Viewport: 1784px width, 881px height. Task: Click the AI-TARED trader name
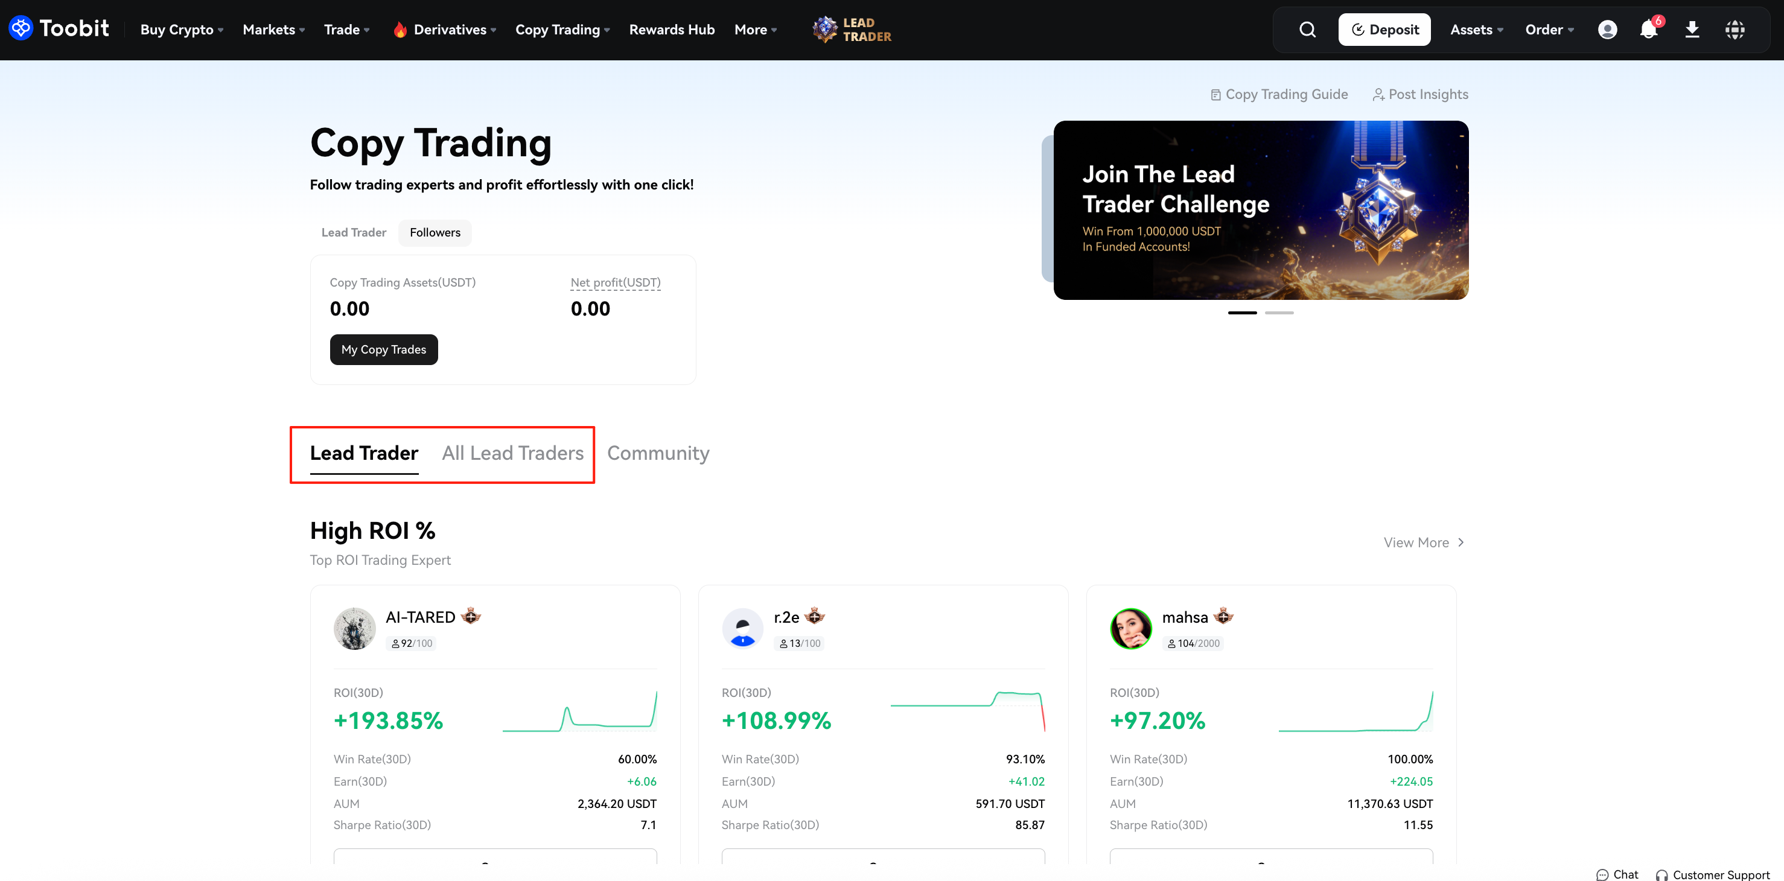(419, 617)
